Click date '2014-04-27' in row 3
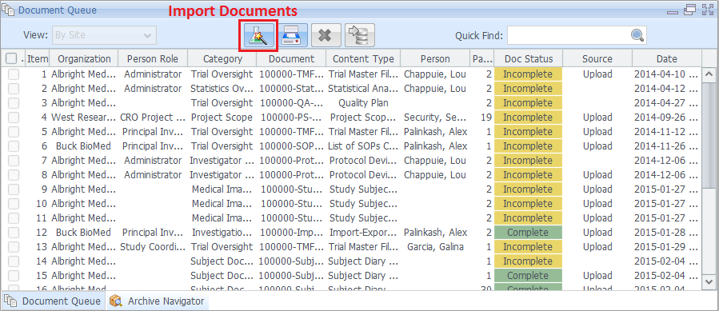The image size is (719, 311). tap(666, 103)
